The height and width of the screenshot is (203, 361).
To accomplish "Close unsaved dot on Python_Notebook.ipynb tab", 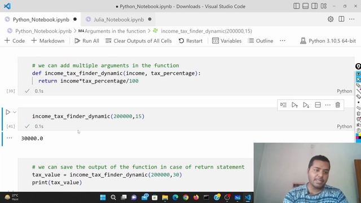I will coord(75,19).
